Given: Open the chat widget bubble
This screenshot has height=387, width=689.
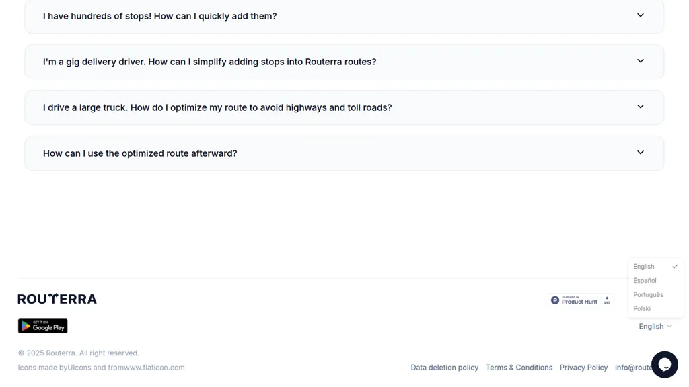Looking at the screenshot, I should click(664, 364).
